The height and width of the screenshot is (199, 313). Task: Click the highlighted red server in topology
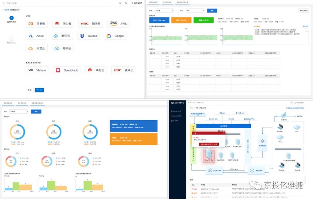pyautogui.click(x=209, y=155)
